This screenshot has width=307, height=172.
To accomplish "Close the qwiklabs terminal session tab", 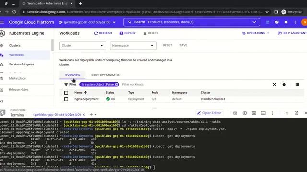I will 84,115.
